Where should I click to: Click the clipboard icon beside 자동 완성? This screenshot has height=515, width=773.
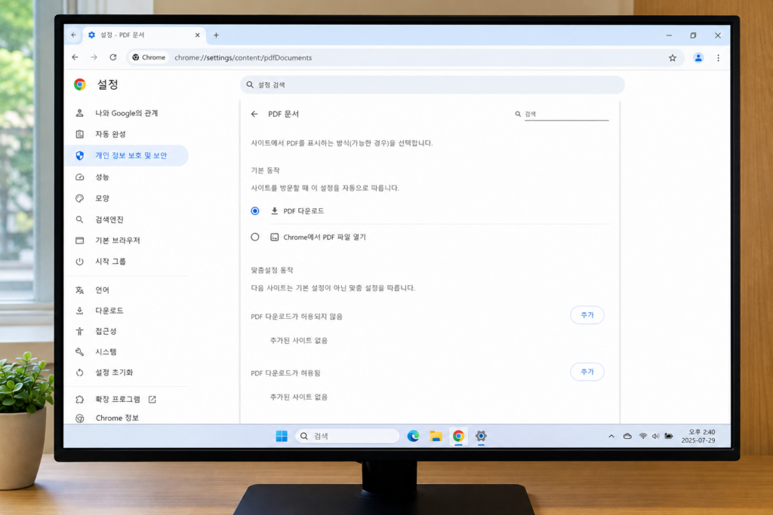79,134
